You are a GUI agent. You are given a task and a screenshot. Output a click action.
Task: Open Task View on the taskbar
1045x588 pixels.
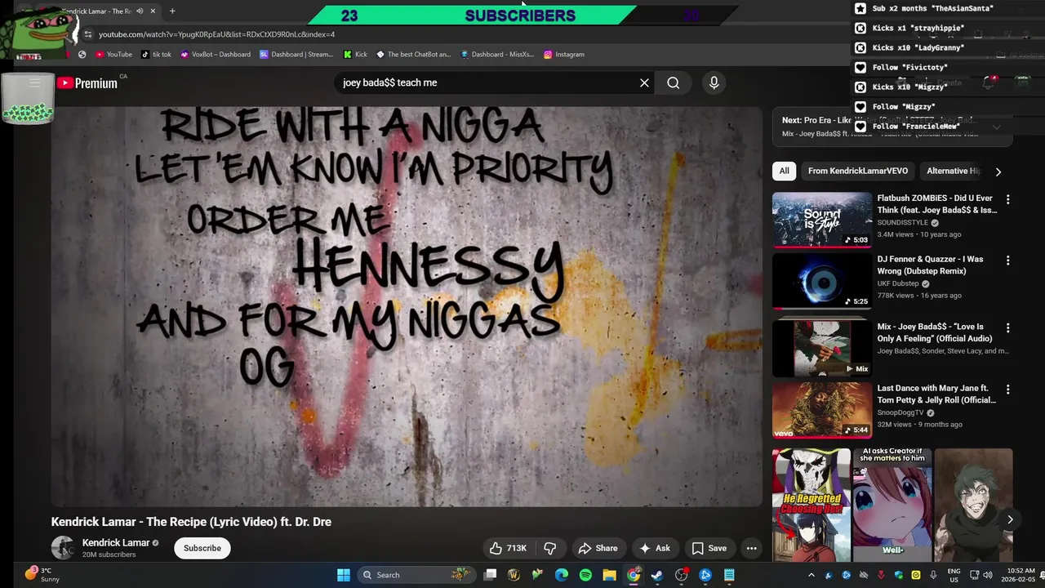[x=490, y=575]
